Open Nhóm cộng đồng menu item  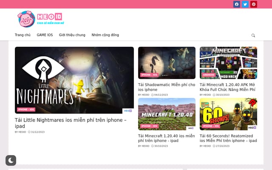pos(105,35)
